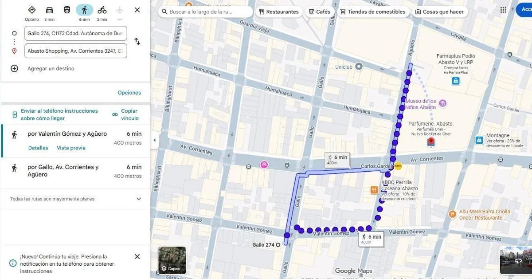Click the Abasto Shopping red destination pin

pos(430,142)
